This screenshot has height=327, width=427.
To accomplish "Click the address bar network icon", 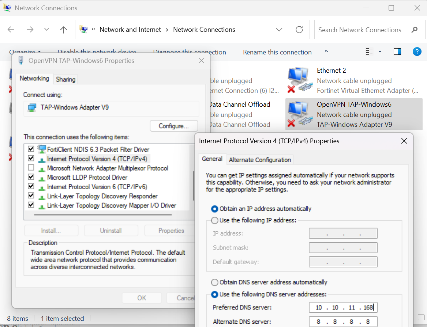I will (83, 29).
